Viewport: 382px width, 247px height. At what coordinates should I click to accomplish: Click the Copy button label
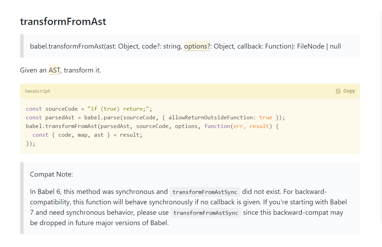point(349,91)
